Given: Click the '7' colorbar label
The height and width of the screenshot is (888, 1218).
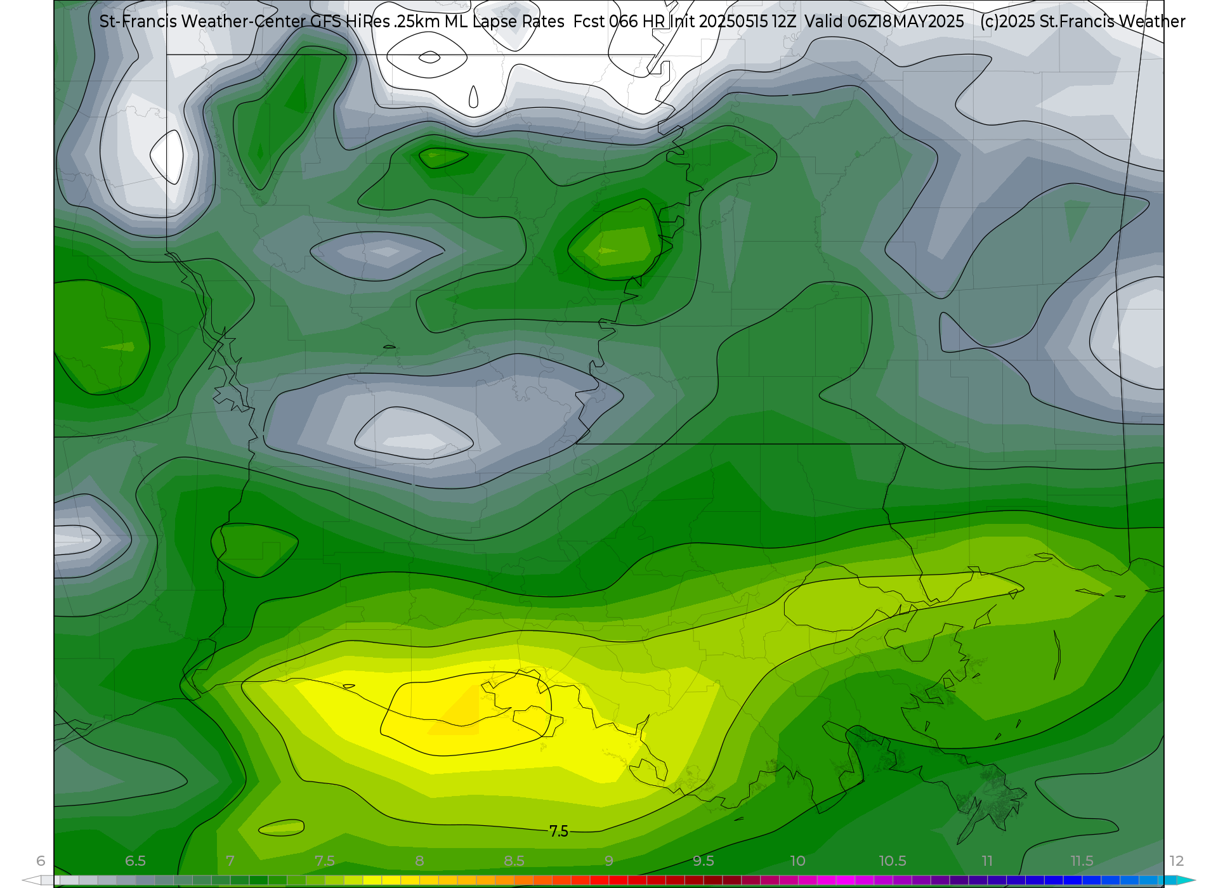Looking at the screenshot, I should (x=230, y=861).
